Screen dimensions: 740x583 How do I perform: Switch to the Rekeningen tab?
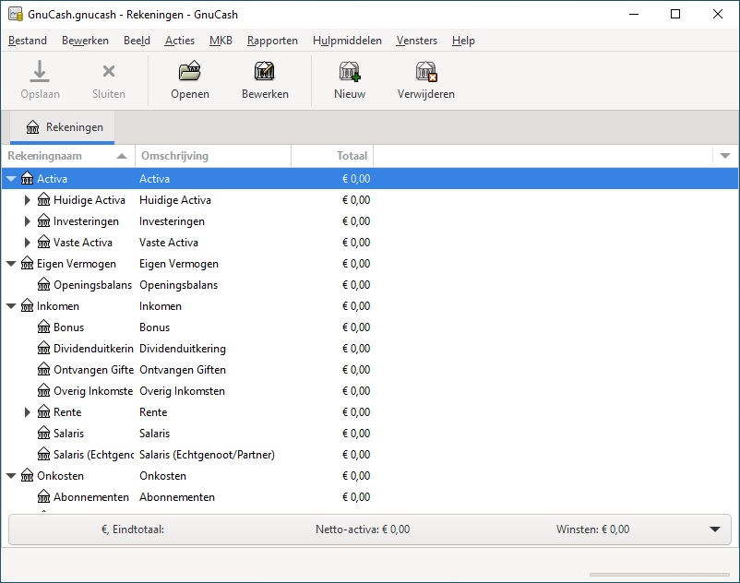click(x=65, y=127)
